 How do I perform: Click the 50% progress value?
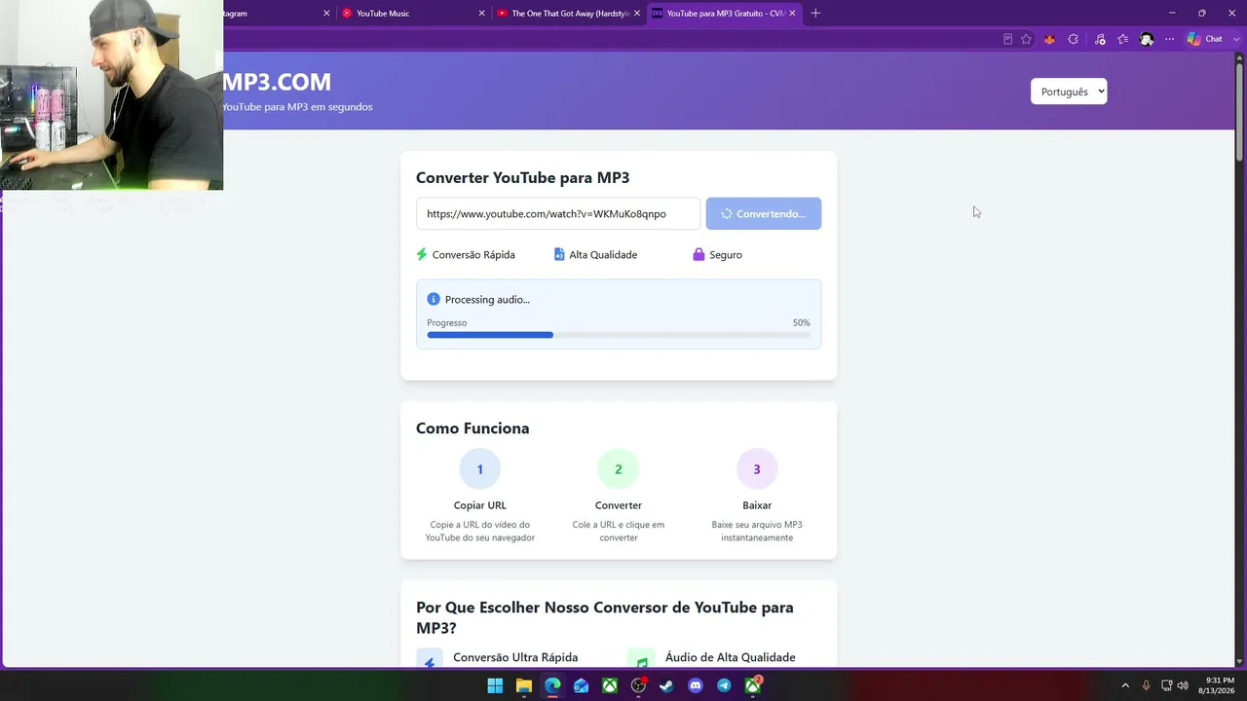801,322
